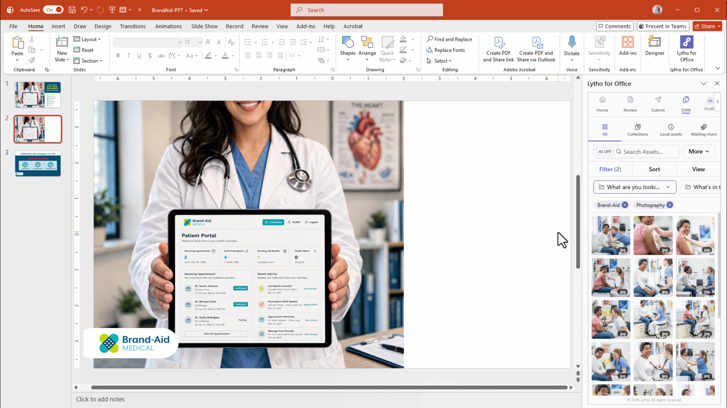The width and height of the screenshot is (727, 408).
Task: Remove the Photography filter tag
Action: [x=670, y=205]
